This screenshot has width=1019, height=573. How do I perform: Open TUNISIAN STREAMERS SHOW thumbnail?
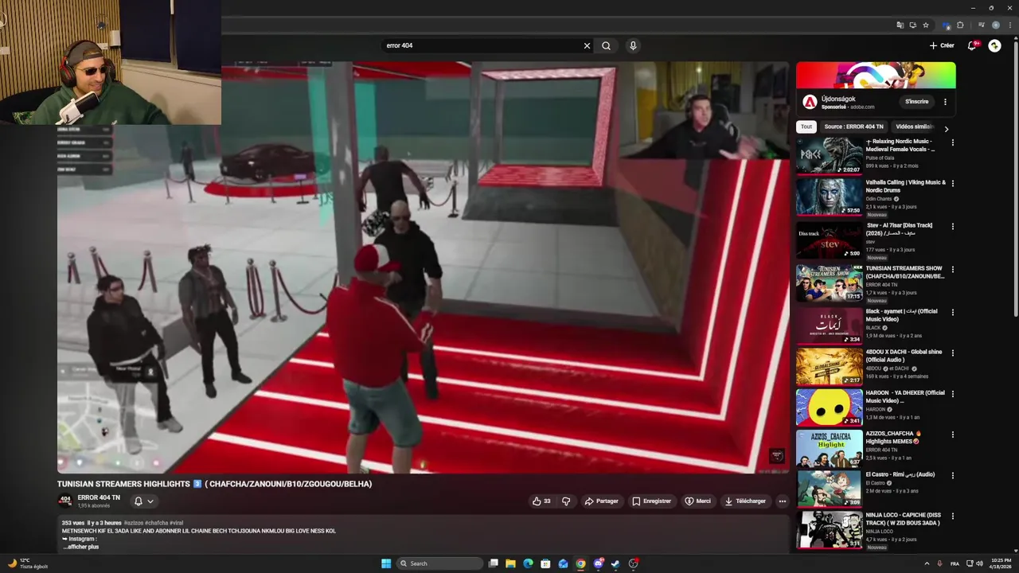[830, 283]
